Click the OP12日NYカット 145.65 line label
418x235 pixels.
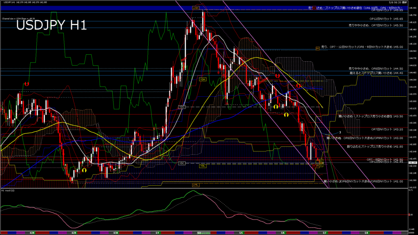(386, 19)
